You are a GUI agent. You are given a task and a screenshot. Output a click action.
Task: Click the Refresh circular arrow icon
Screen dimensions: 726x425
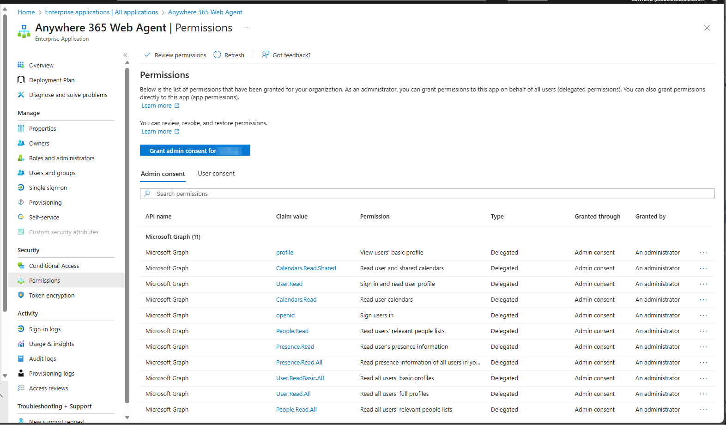218,55
